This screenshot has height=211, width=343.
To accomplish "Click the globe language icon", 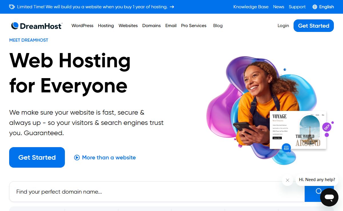I will pyautogui.click(x=315, y=7).
